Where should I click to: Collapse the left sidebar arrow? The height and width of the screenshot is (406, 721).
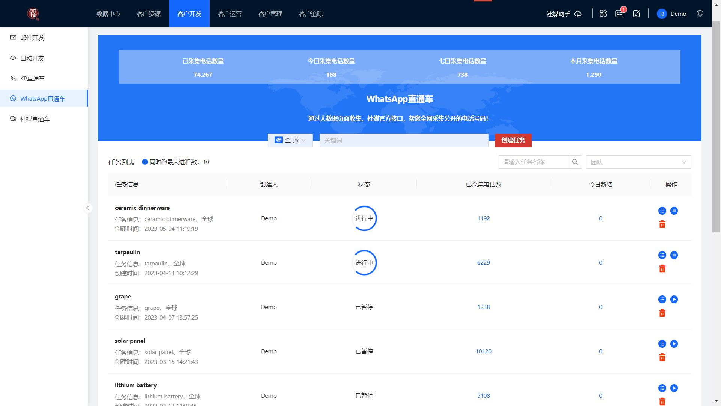[88, 208]
